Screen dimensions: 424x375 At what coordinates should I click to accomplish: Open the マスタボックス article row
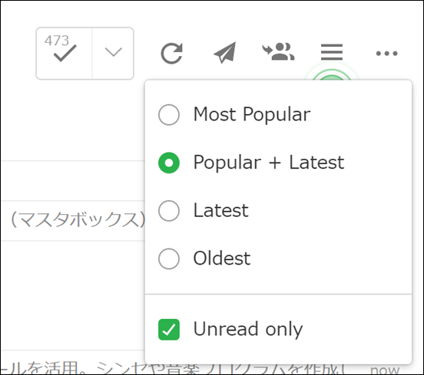click(73, 221)
